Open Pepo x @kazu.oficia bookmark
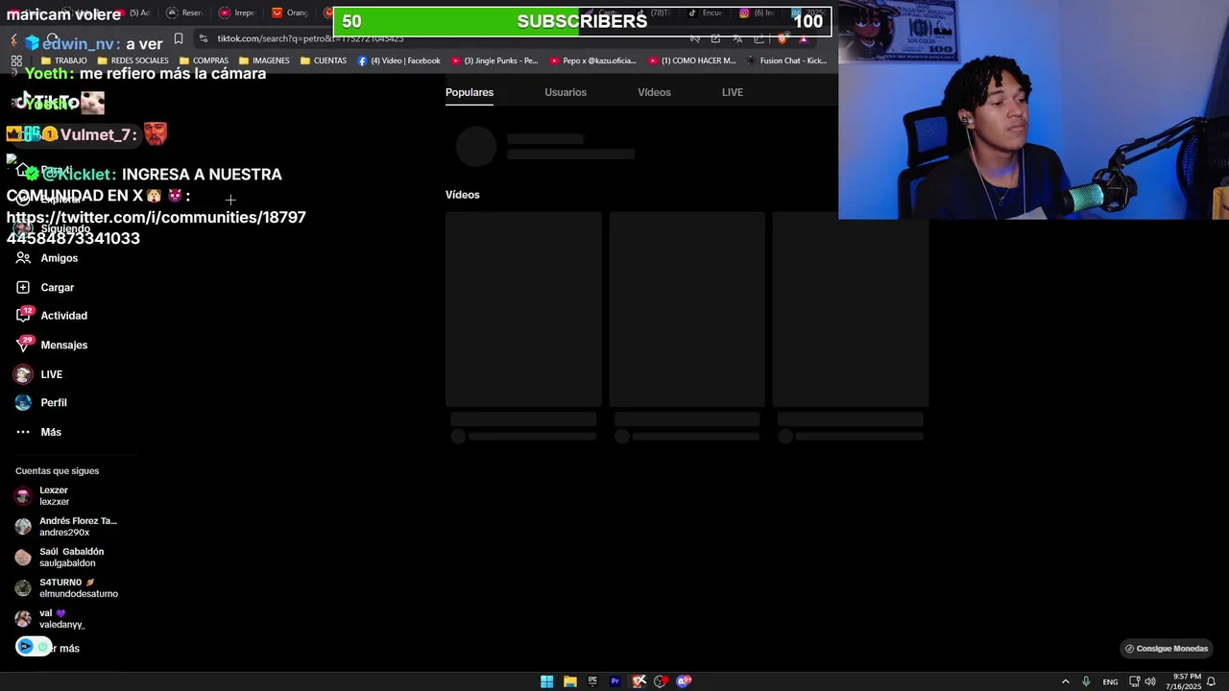Image resolution: width=1229 pixels, height=691 pixels. [593, 60]
